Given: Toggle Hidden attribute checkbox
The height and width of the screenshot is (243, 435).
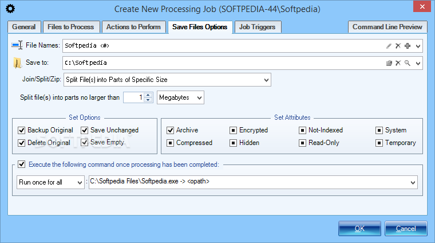Looking at the screenshot, I should pyautogui.click(x=233, y=143).
